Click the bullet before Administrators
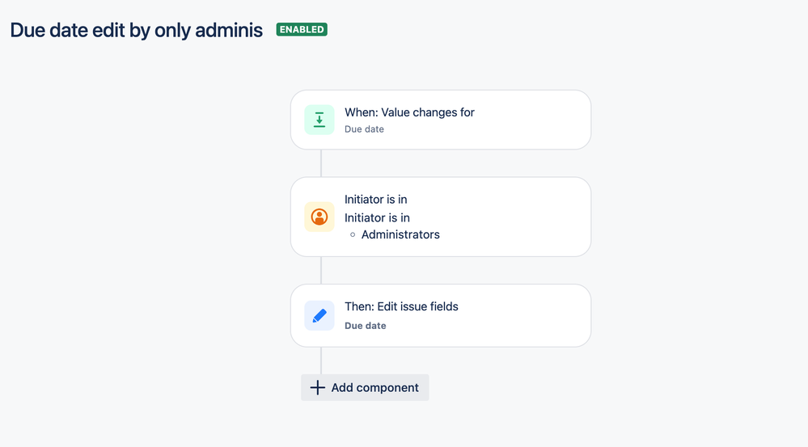Viewport: 808px width, 447px height. (x=353, y=235)
